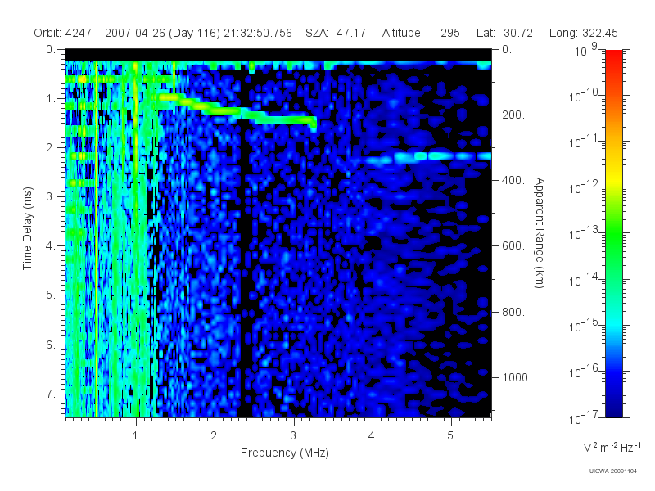Click the frequency axis tick label 1.
Screen dimensions: 655x491
coord(137,436)
